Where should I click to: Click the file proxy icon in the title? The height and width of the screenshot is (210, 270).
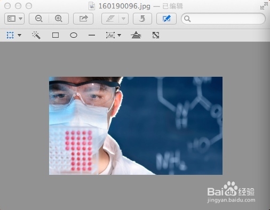[92, 6]
